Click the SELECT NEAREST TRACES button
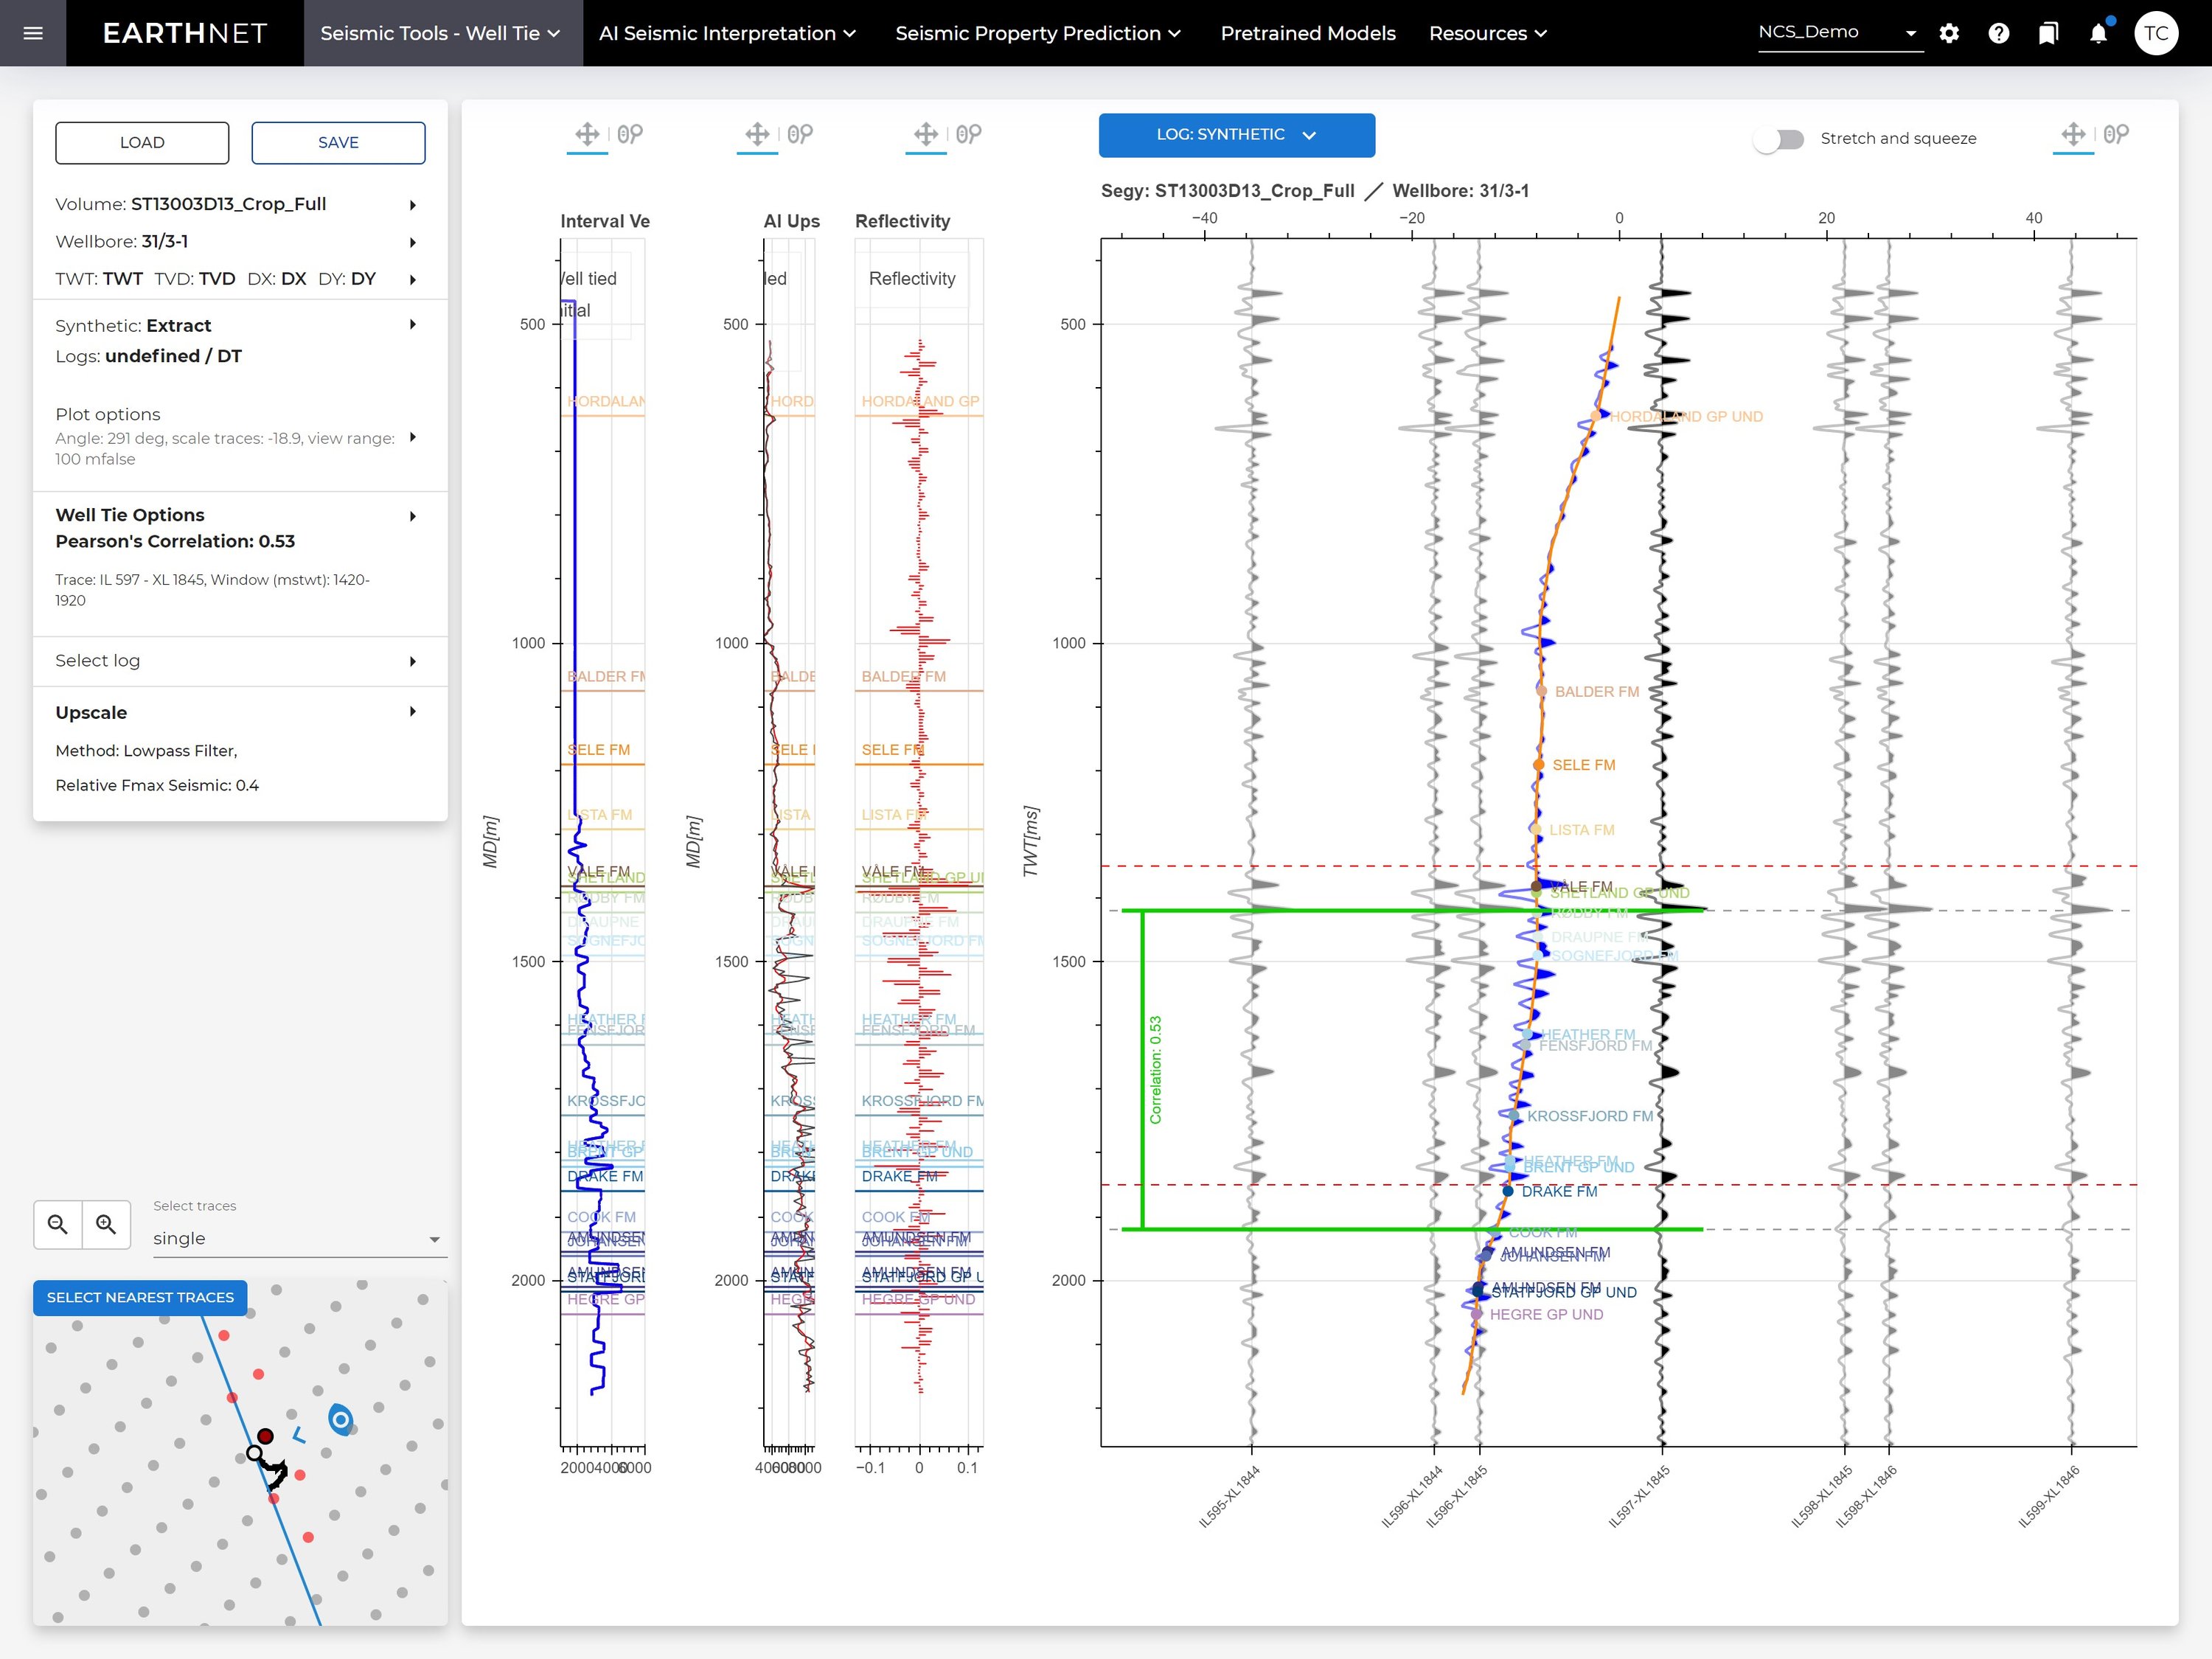Viewport: 2212px width, 1659px height. pyautogui.click(x=139, y=1297)
